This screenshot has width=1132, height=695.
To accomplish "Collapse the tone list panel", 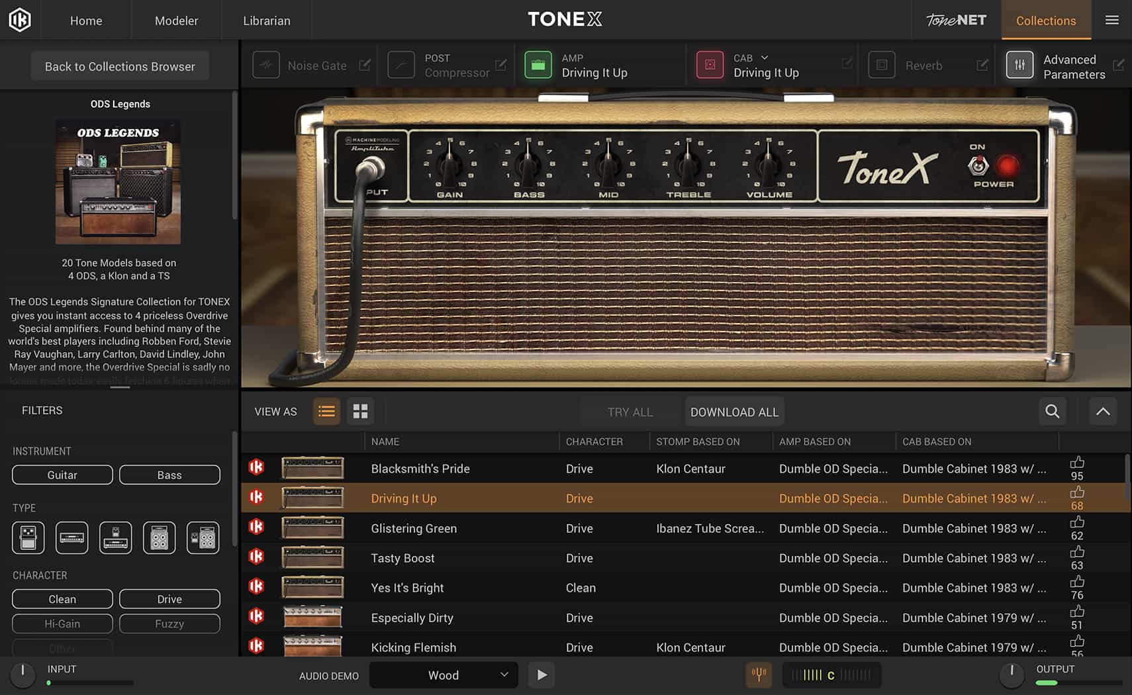I will pyautogui.click(x=1103, y=412).
